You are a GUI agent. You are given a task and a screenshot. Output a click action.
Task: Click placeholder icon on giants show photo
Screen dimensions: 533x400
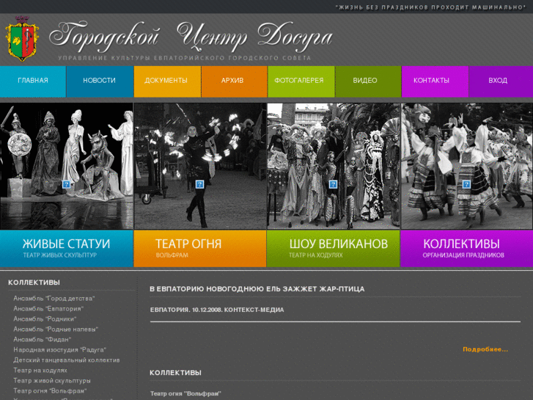(333, 184)
